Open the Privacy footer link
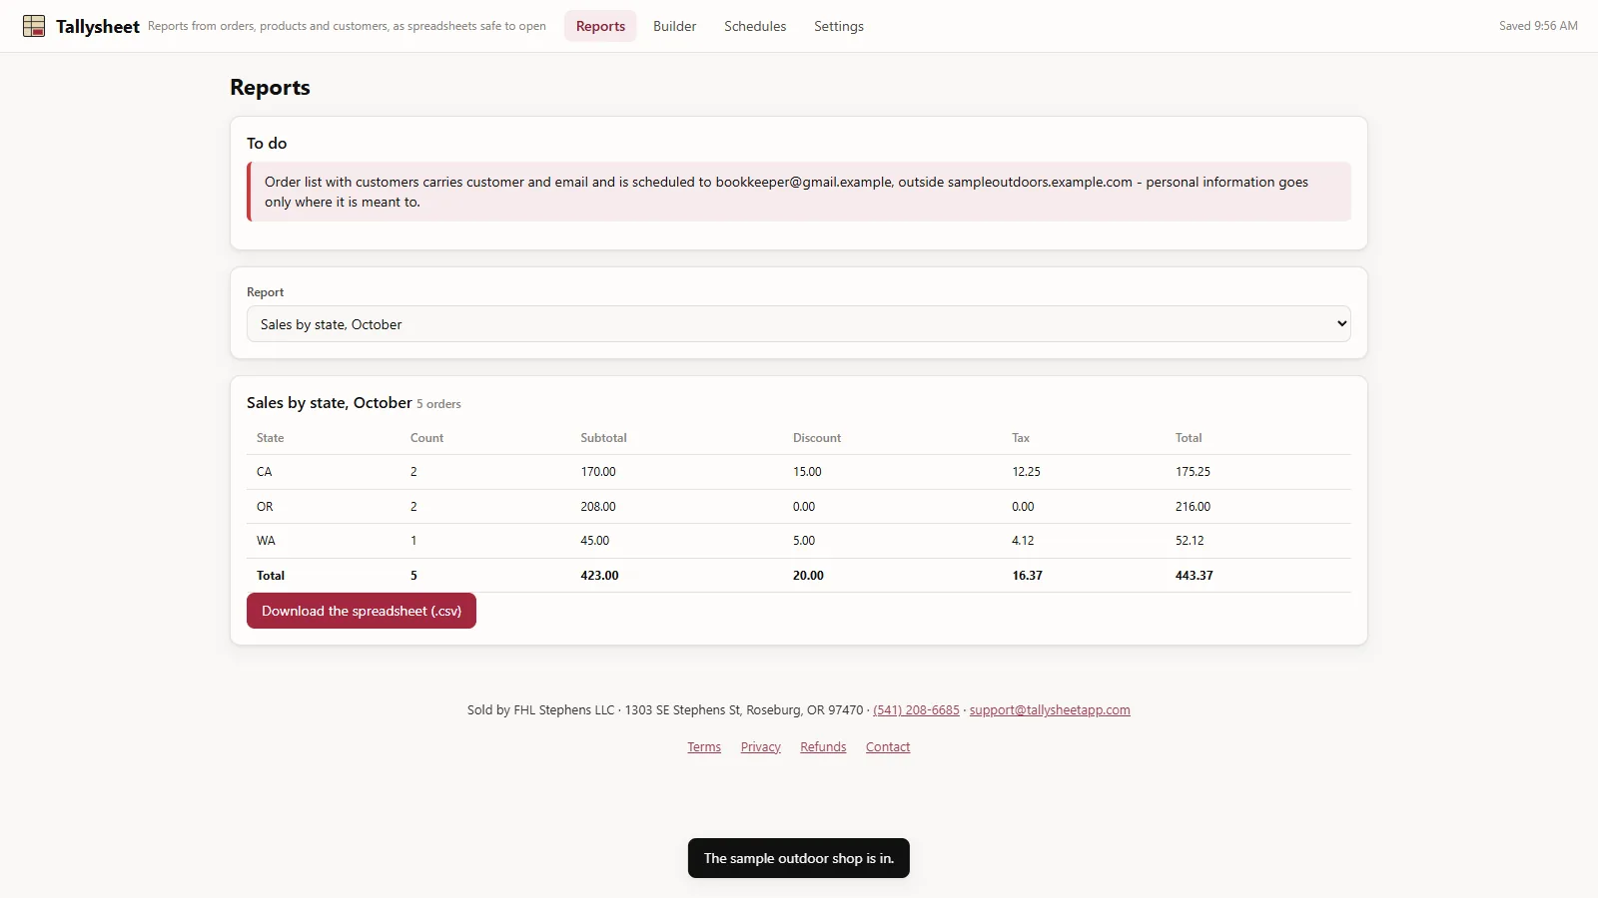Screen dimensions: 1598x898 point(761,747)
